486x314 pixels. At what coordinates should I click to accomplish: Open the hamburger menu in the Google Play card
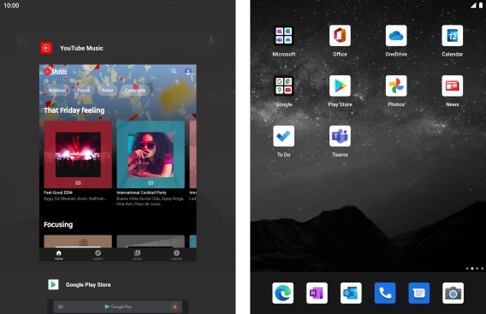pos(61,307)
